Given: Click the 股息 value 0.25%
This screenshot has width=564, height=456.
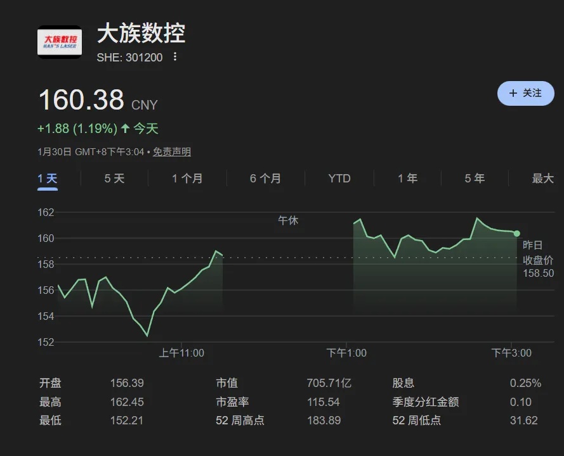Looking at the screenshot, I should [525, 383].
